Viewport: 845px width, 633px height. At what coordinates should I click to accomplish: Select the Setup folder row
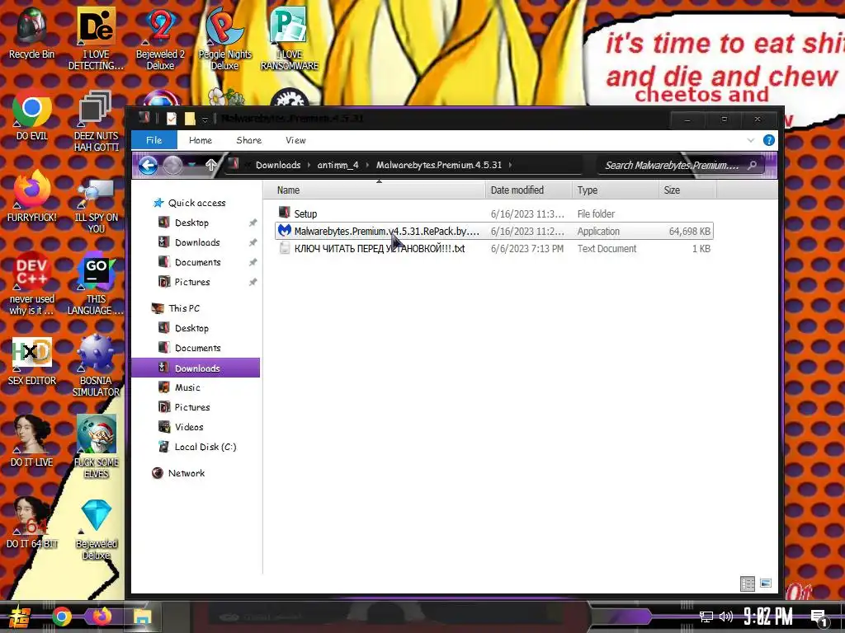[494, 213]
